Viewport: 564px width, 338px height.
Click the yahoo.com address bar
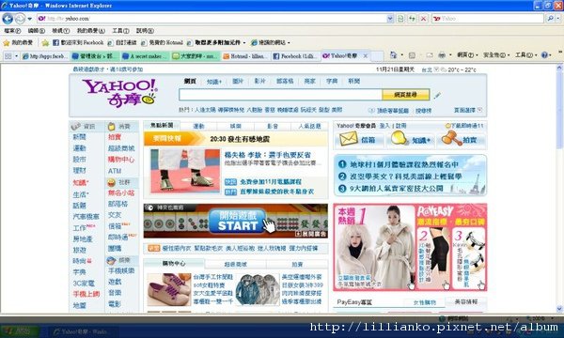(211, 19)
